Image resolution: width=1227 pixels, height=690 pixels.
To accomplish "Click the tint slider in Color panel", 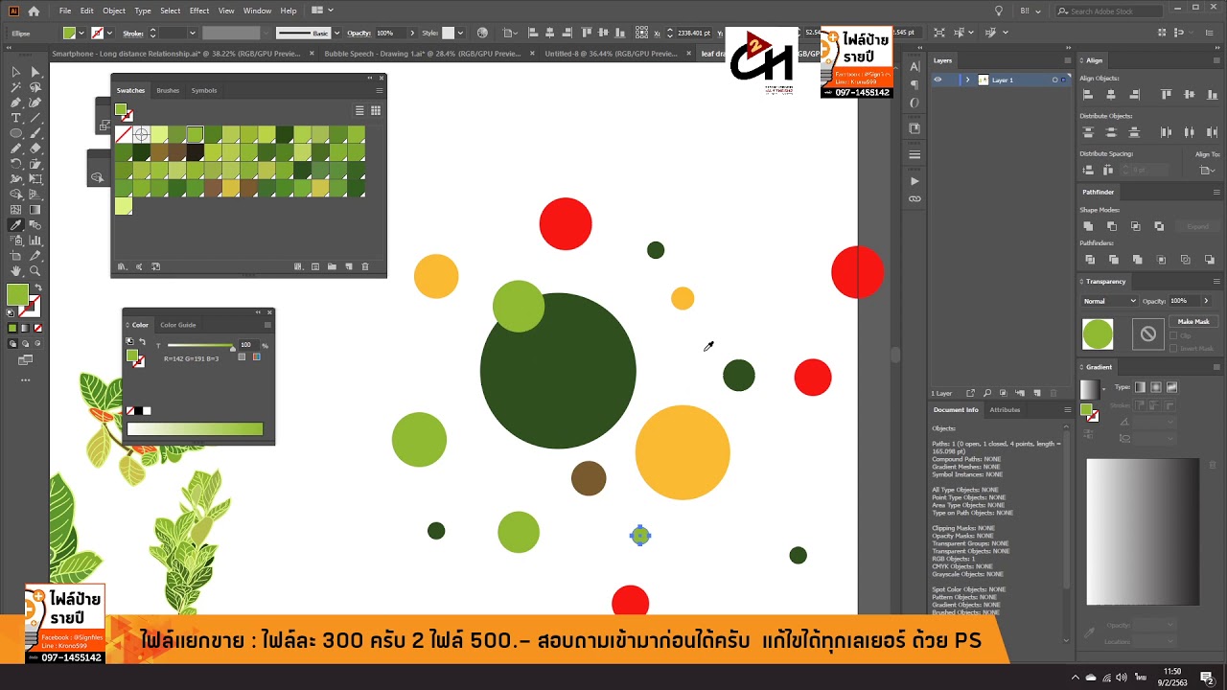I will pyautogui.click(x=200, y=345).
